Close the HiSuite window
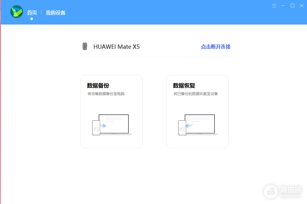Viewport: 307px width, 204px height. (x=302, y=6)
